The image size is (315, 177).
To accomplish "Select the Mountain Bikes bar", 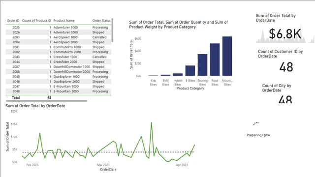I will 227,56.
